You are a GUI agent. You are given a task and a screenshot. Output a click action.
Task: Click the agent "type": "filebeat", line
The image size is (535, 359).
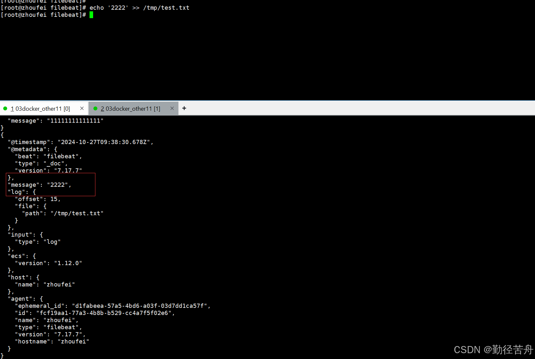(48, 327)
